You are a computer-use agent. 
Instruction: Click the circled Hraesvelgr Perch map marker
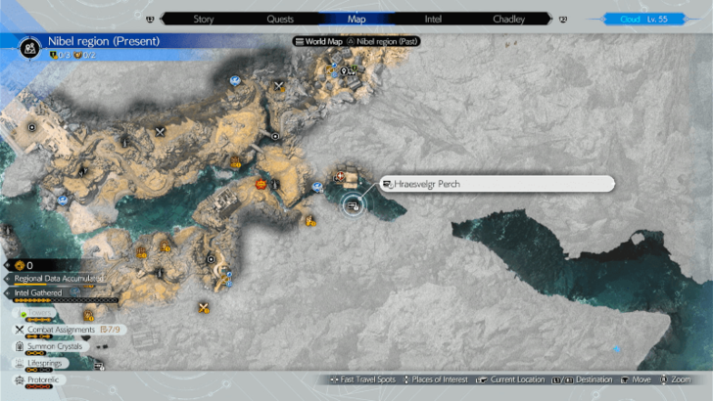coord(353,204)
